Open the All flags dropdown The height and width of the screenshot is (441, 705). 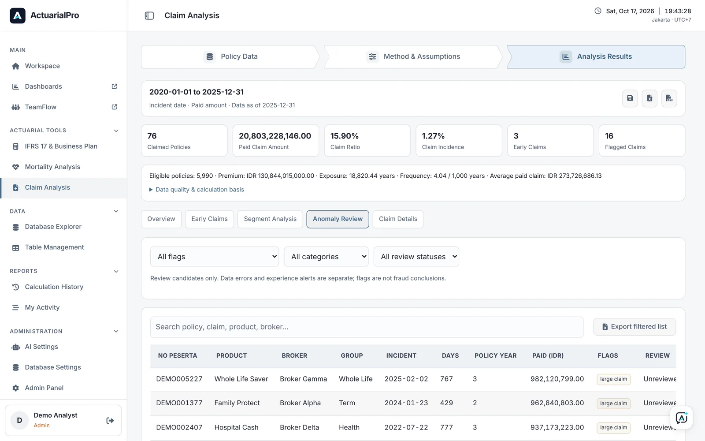215,257
